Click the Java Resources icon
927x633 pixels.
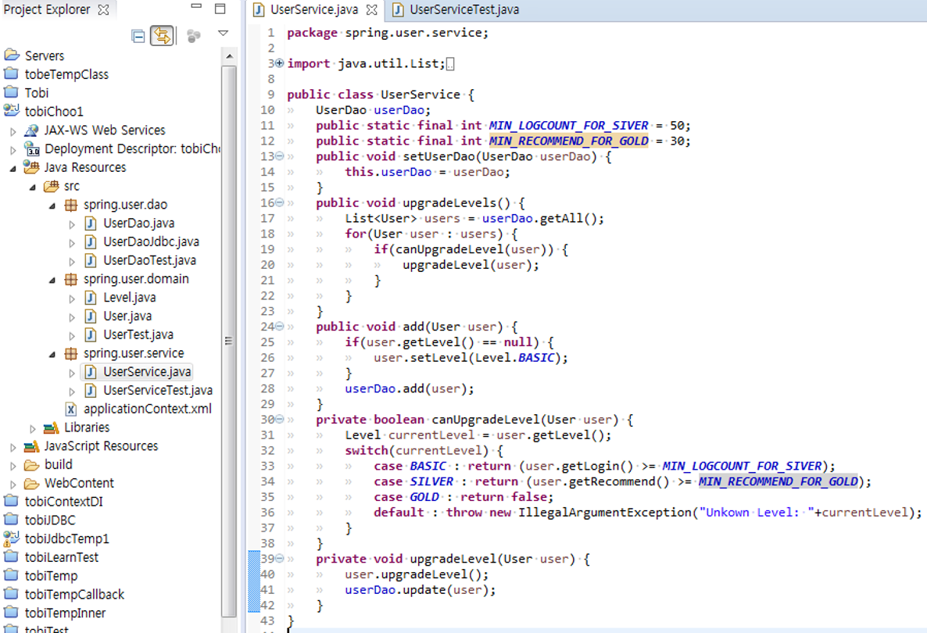(31, 167)
